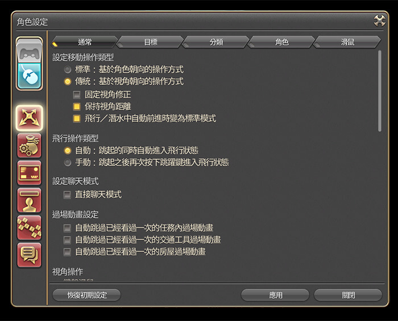Screen dimensions: 398x321
Task: Open the name display settings icon
Action: point(29,200)
